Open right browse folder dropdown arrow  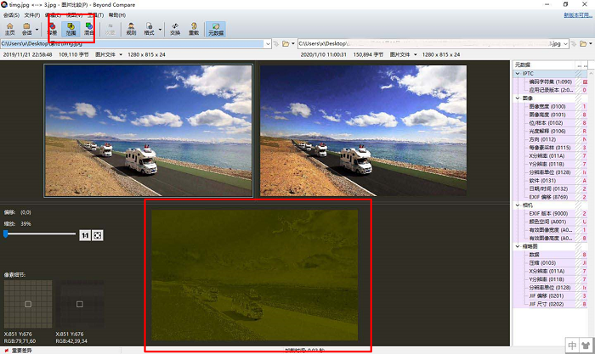tap(591, 44)
